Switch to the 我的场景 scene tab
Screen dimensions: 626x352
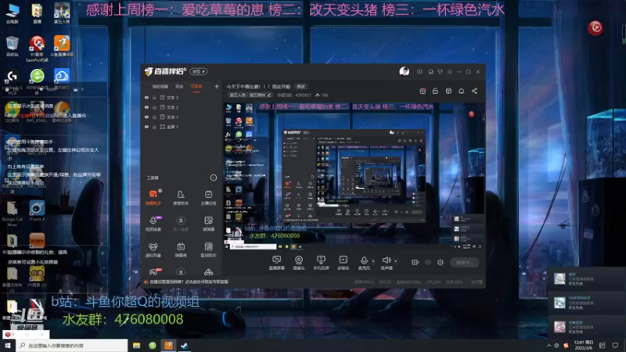point(160,87)
